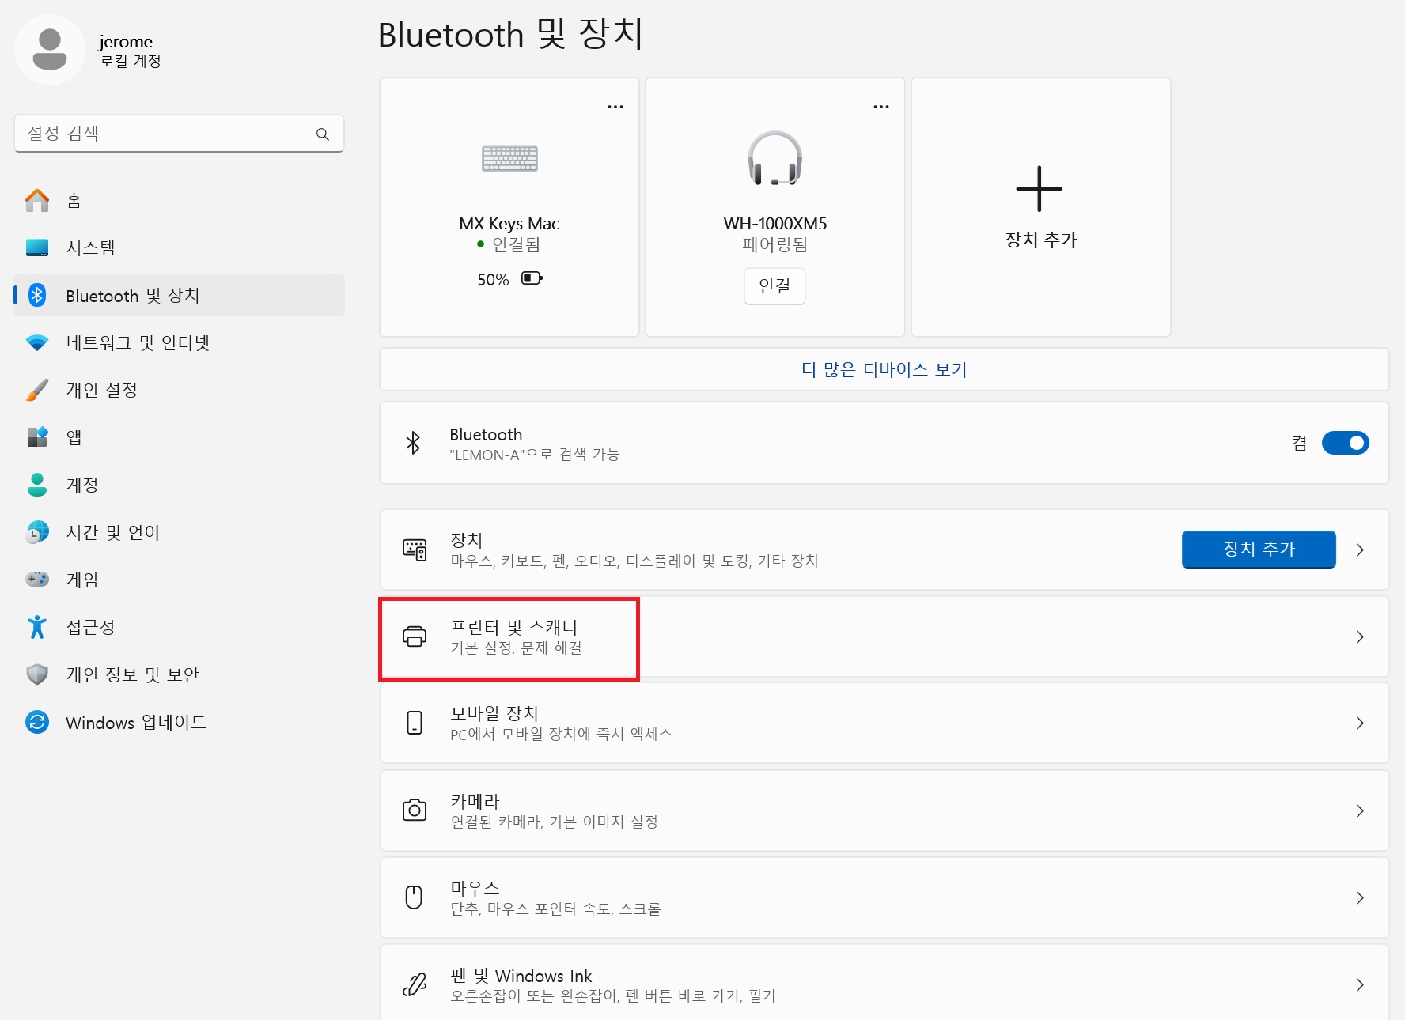Click 연결됨 status under MX Keys Mac
1405x1020 pixels.
click(516, 244)
